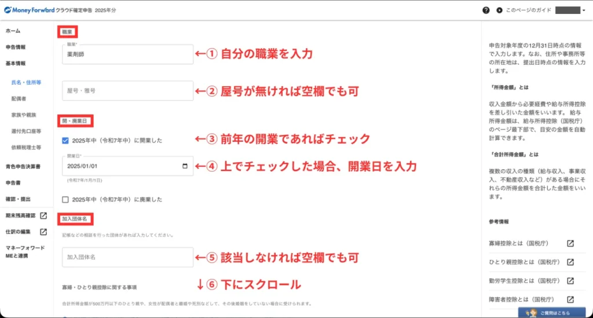The width and height of the screenshot is (593, 318).
Task: Click external icon next to 障害者控除とは
Action: 570,299
